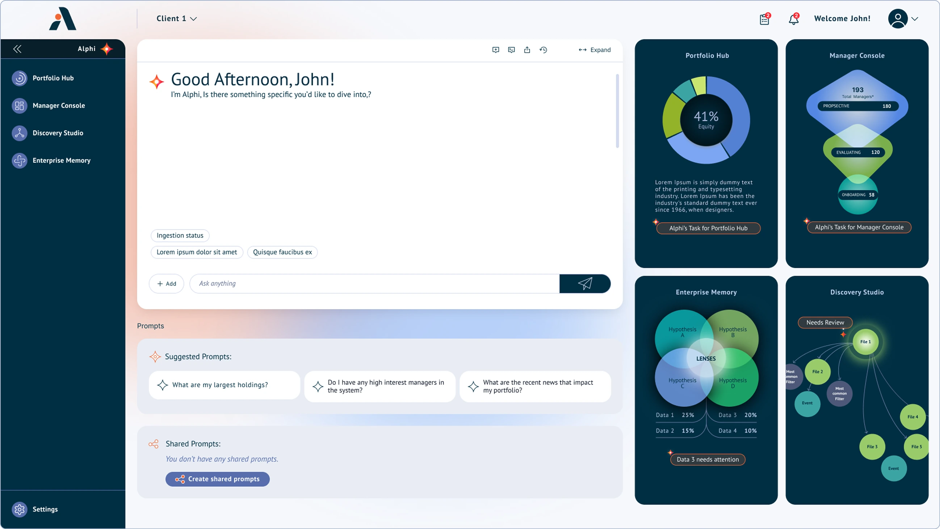
Task: Click the chat panel vertical scrollbar
Action: (x=617, y=111)
